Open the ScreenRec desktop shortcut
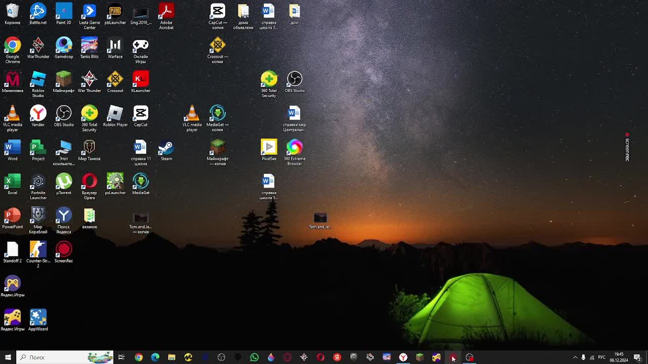This screenshot has width=648, height=364. point(64,250)
